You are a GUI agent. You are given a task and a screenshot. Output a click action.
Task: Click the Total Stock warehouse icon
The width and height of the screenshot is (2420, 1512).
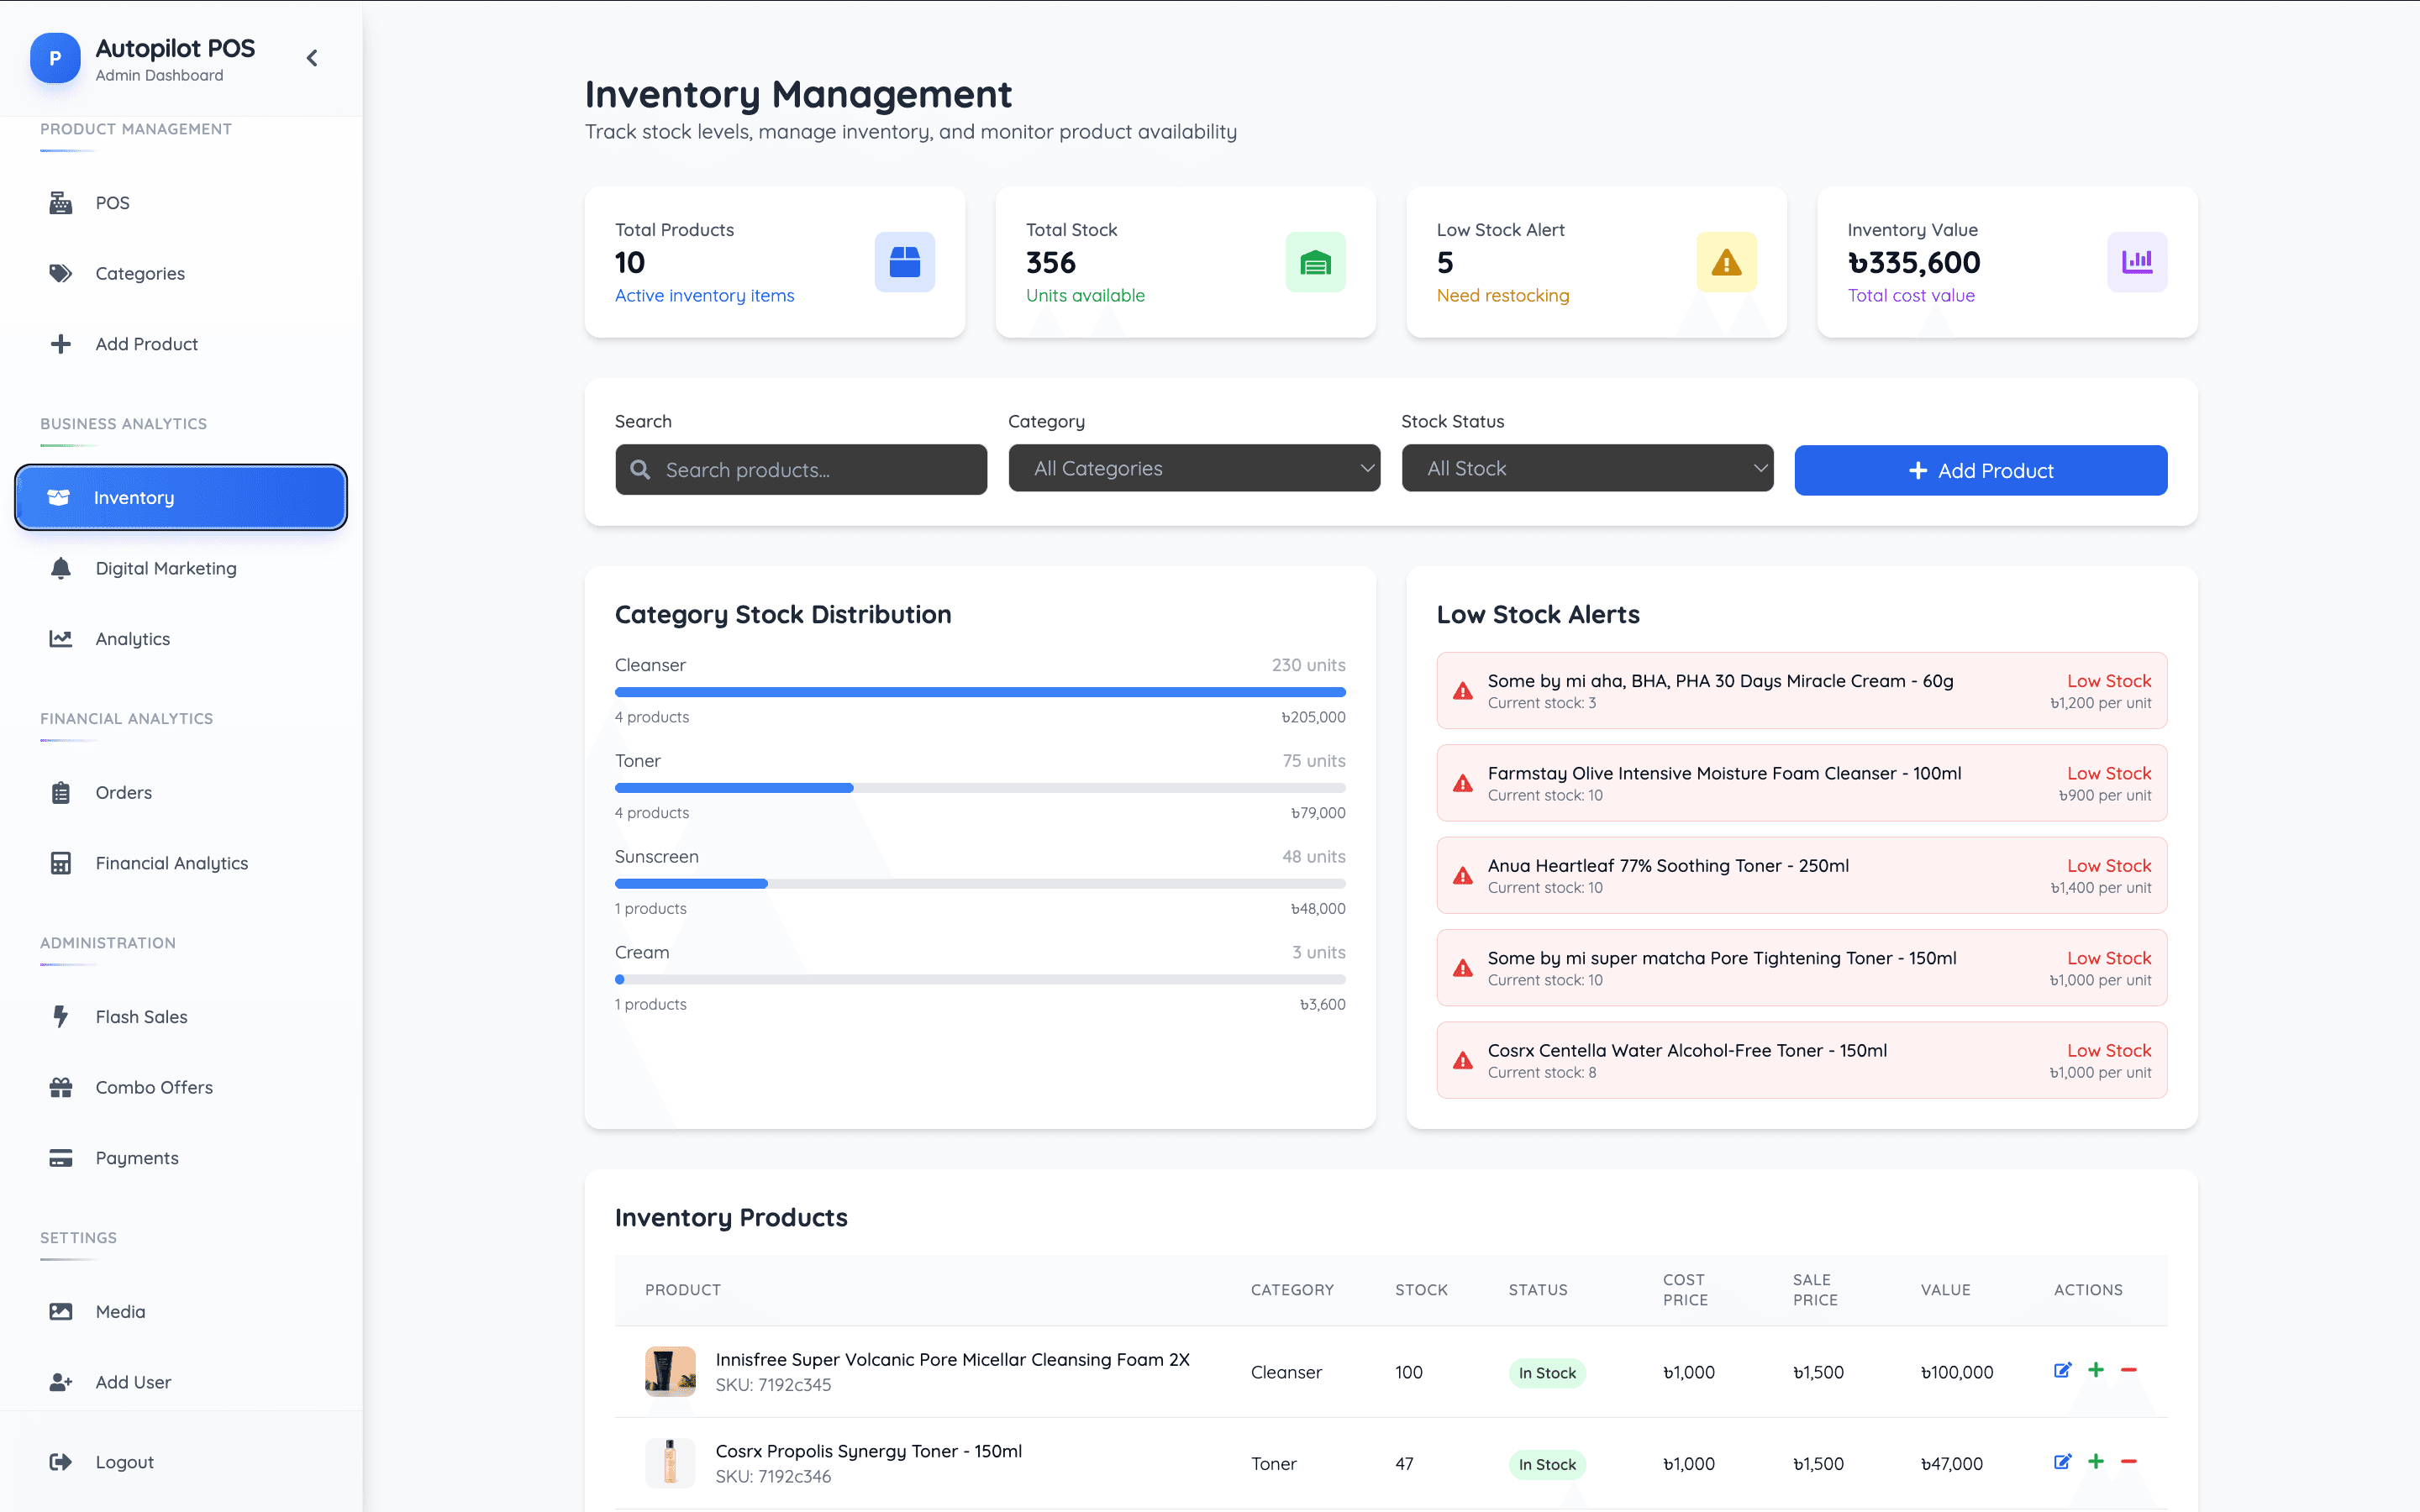coord(1315,262)
